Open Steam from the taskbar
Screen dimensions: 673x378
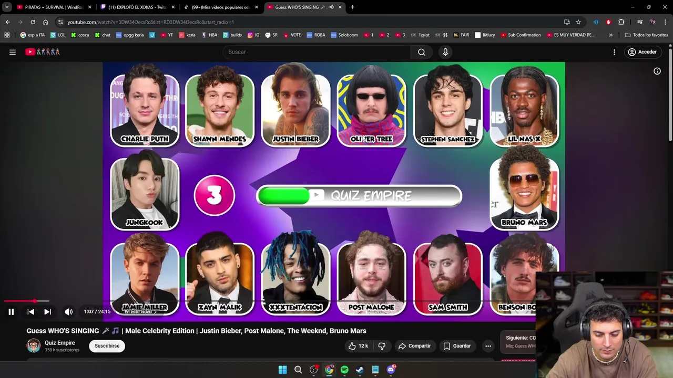[x=360, y=370]
